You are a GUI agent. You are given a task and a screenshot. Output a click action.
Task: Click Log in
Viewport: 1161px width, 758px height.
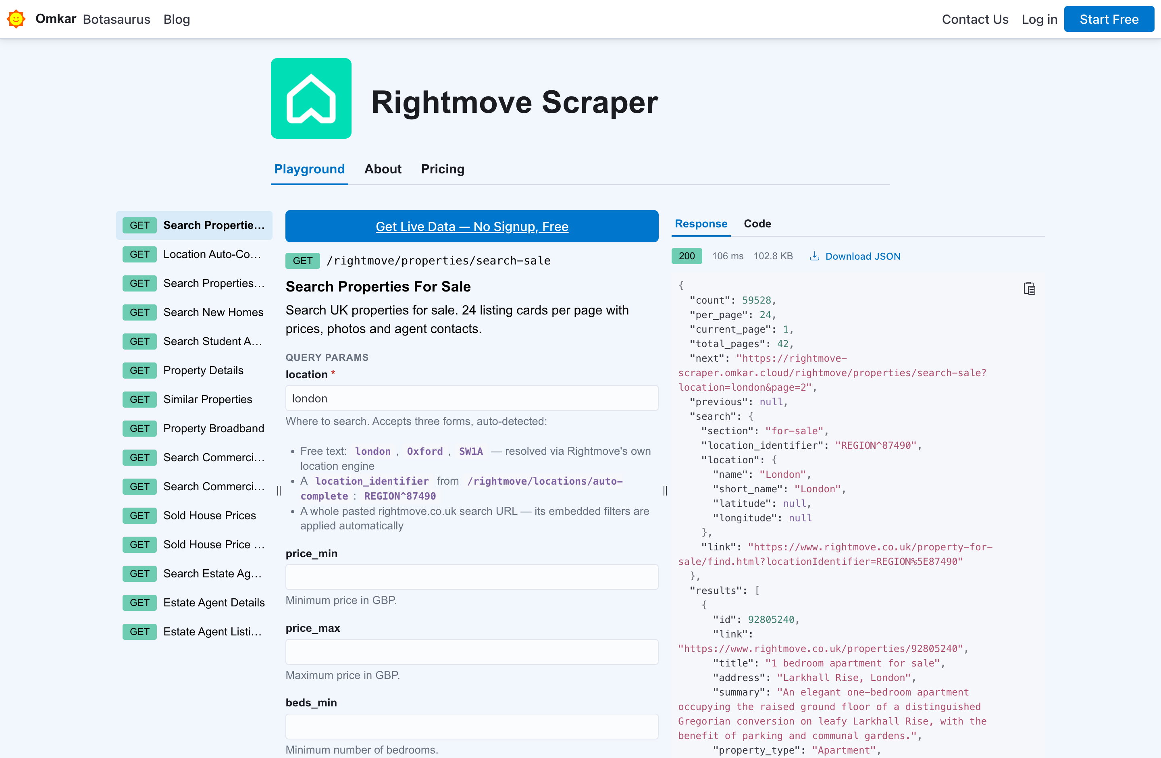(1039, 19)
